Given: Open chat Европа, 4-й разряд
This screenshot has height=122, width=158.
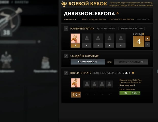Looking at the screenshot, I should [132, 29].
